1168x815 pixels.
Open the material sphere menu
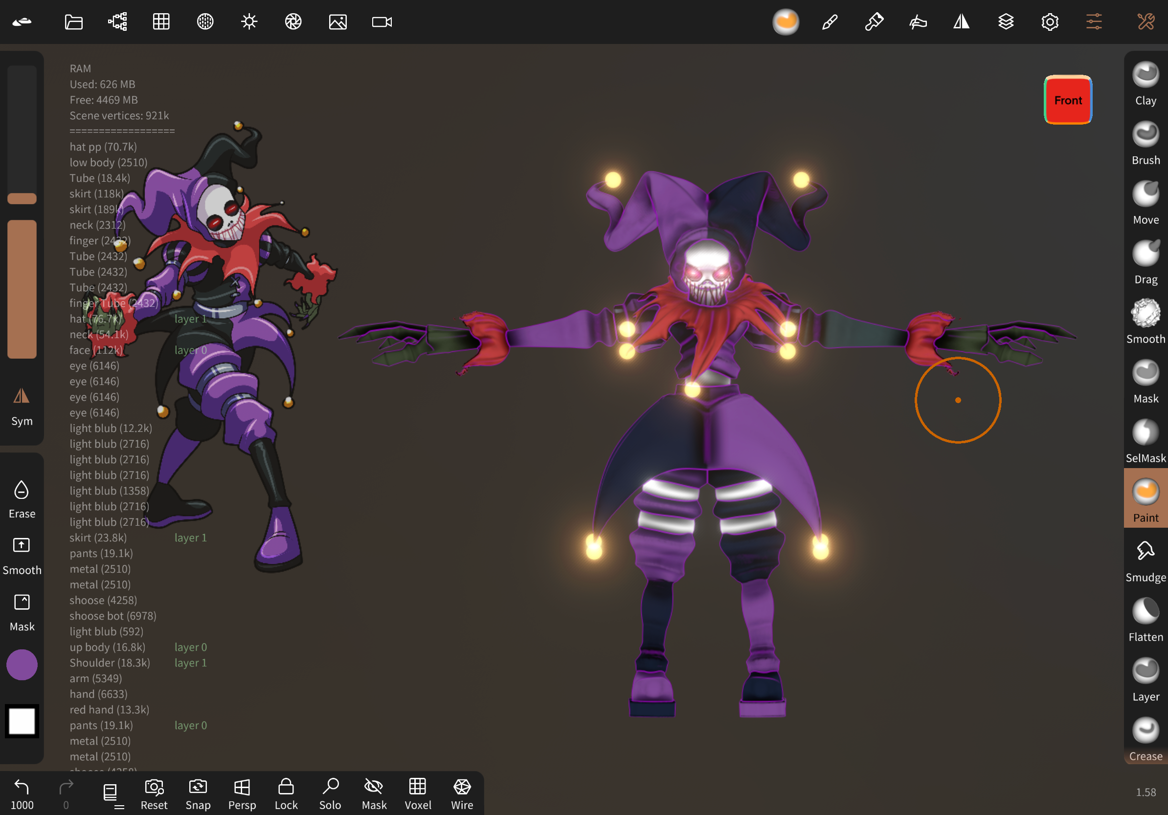[x=205, y=22]
